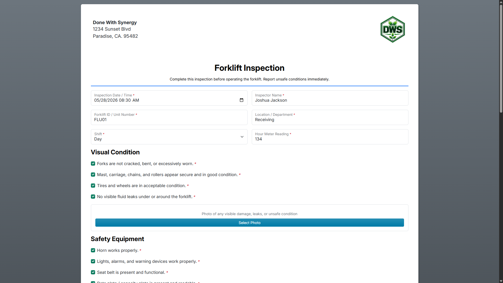Toggle the Seat belt is present checkbox
Viewport: 503px width, 283px height.
pyautogui.click(x=93, y=272)
